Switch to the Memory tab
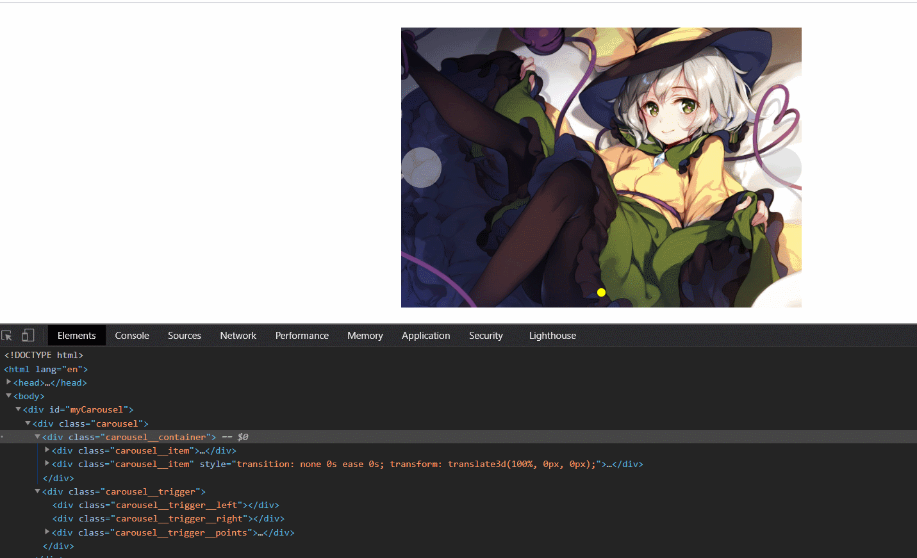 (365, 336)
